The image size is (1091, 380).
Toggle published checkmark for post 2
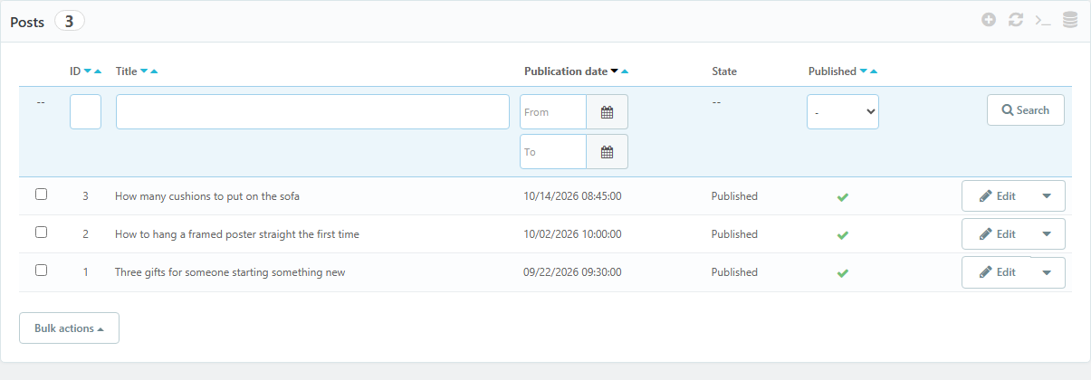pyautogui.click(x=843, y=234)
